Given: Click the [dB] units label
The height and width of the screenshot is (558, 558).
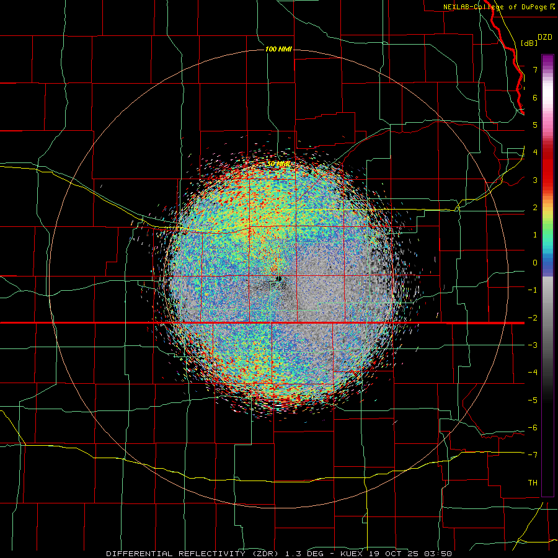Looking at the screenshot, I should [x=529, y=43].
